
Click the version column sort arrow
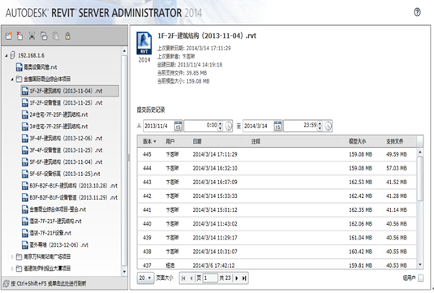(155, 141)
